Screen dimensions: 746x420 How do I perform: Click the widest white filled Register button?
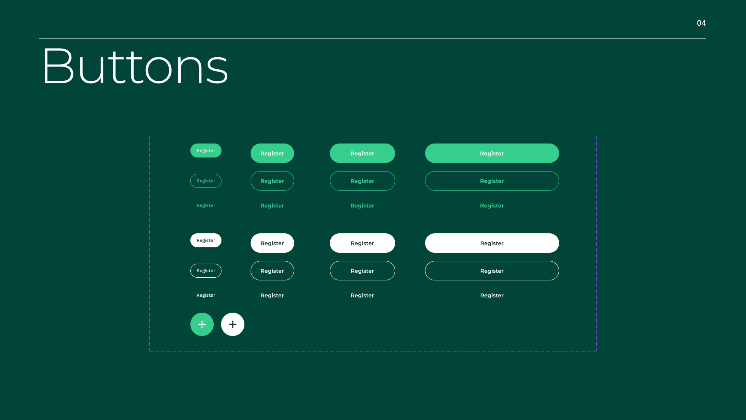click(x=492, y=243)
